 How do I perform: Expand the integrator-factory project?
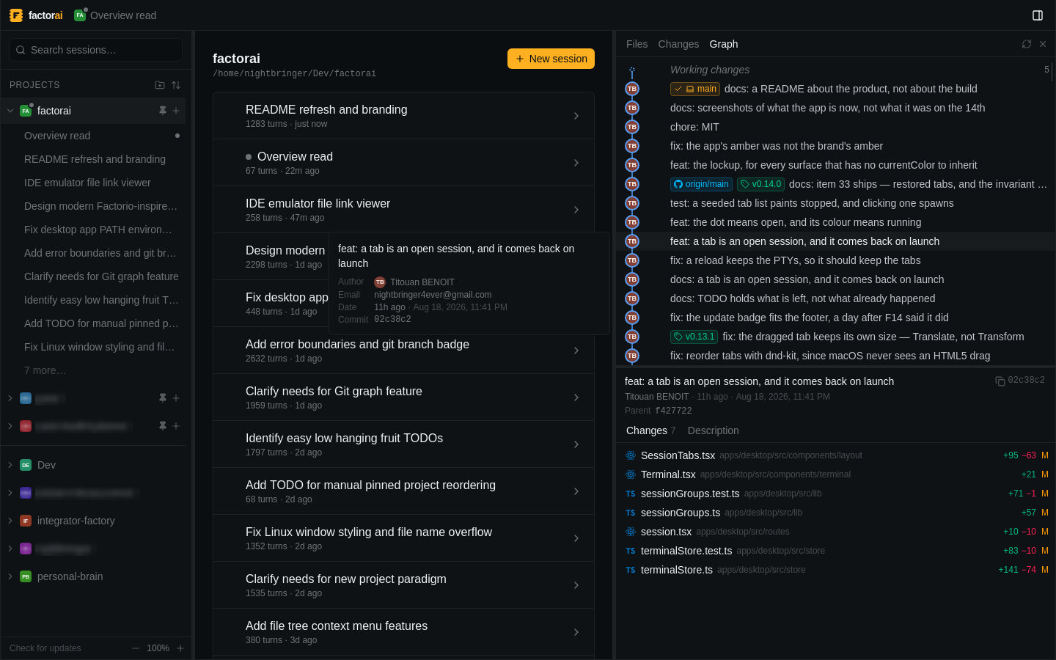10,521
